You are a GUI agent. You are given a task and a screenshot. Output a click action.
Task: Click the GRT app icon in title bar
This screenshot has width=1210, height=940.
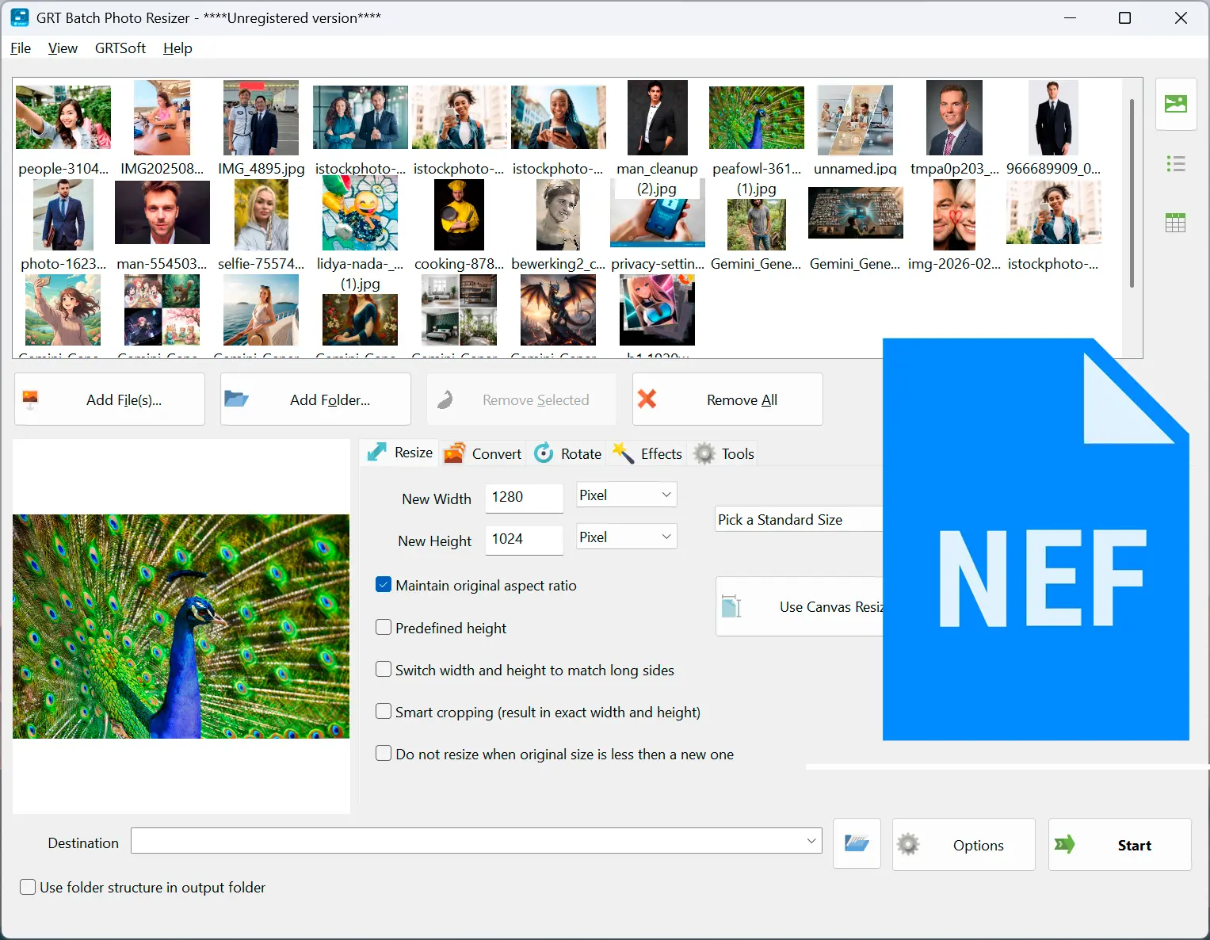19,17
